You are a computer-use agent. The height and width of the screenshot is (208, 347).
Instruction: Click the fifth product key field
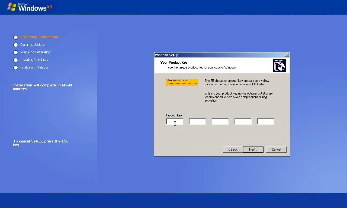[266, 122]
